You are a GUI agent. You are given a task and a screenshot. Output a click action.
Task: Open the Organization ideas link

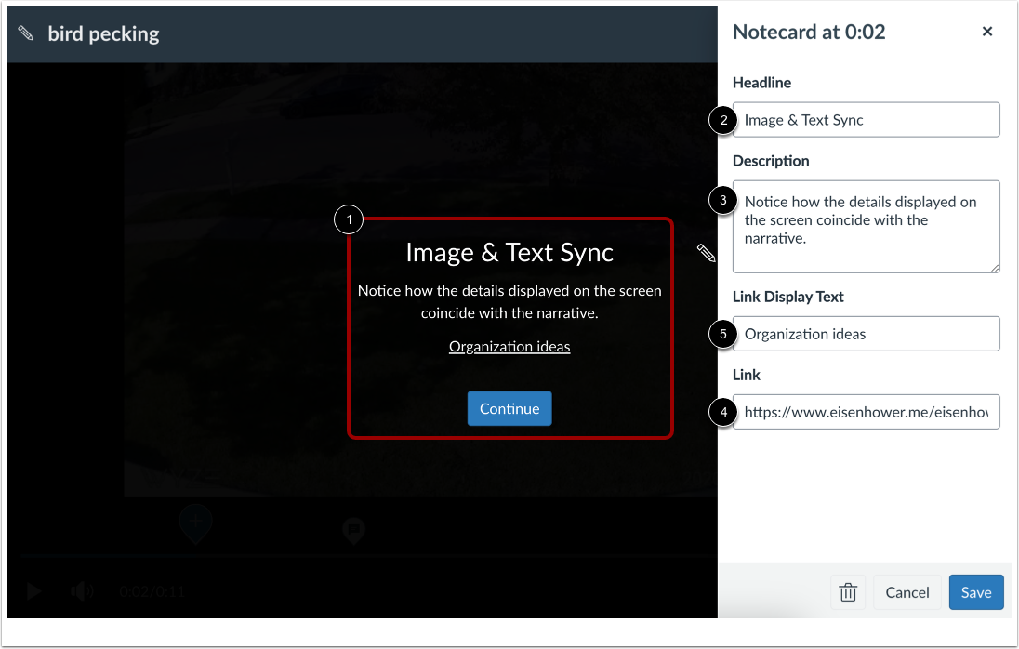point(509,347)
